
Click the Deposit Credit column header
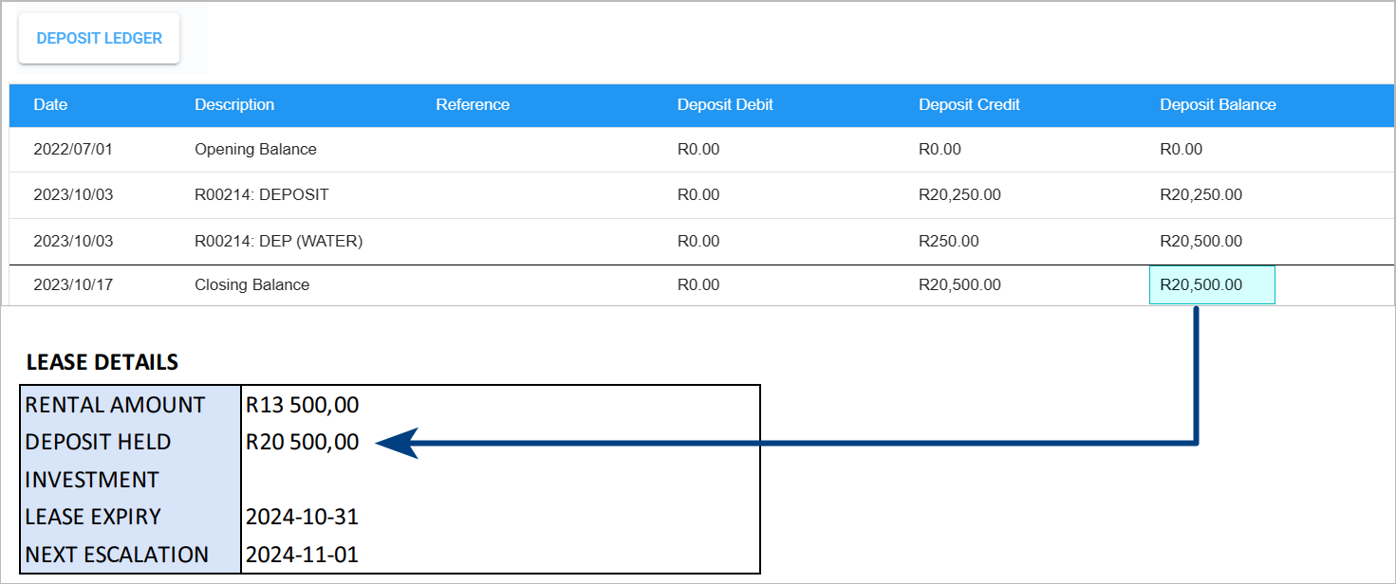click(x=969, y=104)
